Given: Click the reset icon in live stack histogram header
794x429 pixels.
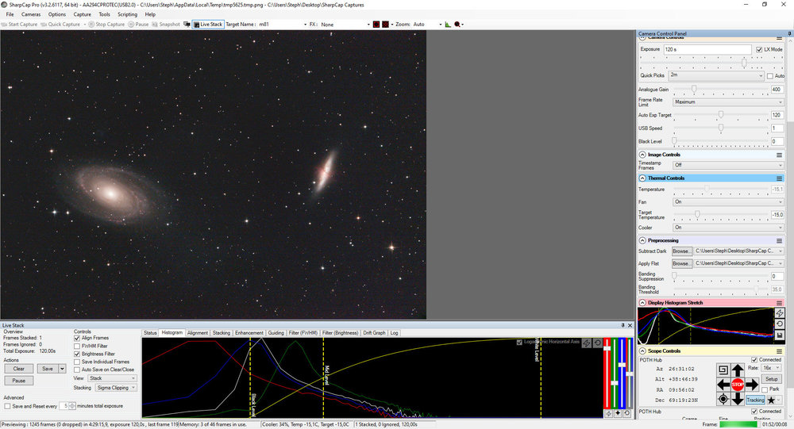Looking at the screenshot, I should [x=598, y=343].
